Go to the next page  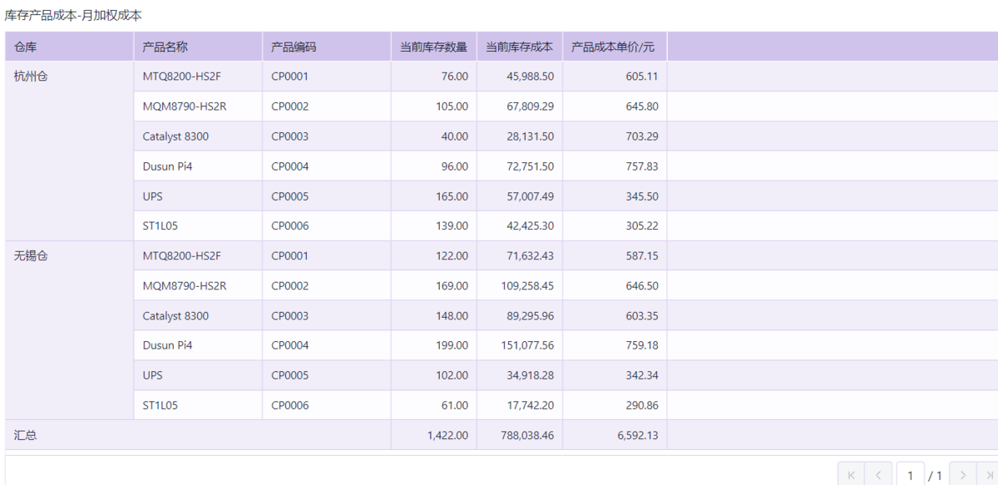point(963,475)
